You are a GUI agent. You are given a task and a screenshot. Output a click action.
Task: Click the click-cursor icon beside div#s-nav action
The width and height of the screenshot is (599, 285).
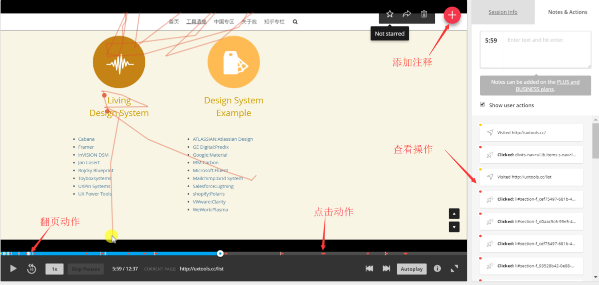[490, 155]
